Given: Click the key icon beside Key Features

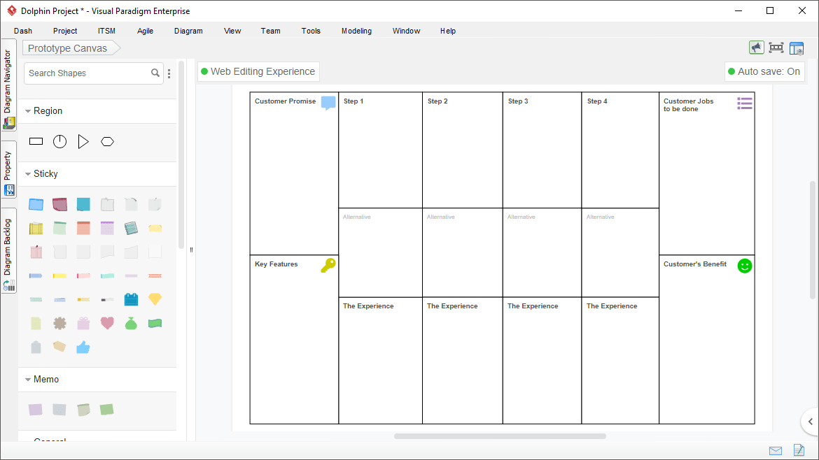Looking at the screenshot, I should tap(328, 266).
